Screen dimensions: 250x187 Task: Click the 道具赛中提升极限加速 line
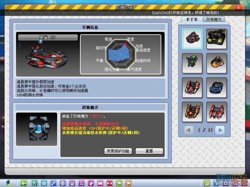pyautogui.click(x=35, y=82)
